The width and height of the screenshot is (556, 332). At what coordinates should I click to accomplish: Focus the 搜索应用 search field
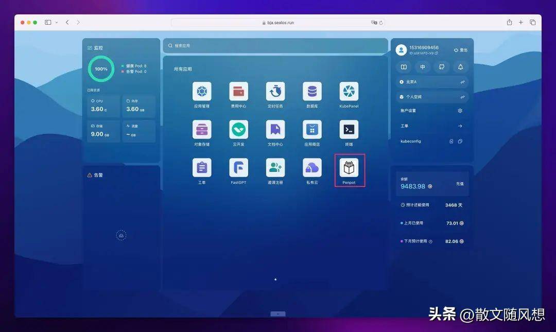(275, 46)
